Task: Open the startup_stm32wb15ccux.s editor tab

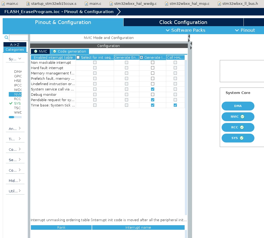Action: coord(51,3)
